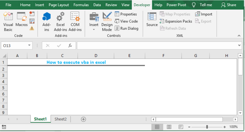Expand the formula bar
This screenshot has height=132, width=245.
(x=239, y=45)
